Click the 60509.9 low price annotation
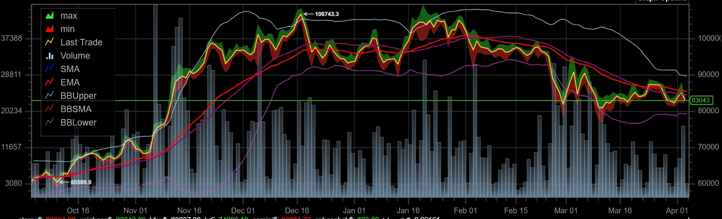The height and width of the screenshot is (219, 722). 81,182
